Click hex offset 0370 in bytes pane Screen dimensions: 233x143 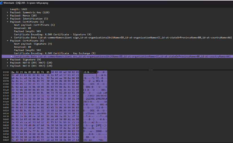pyautogui.click(x=6, y=81)
